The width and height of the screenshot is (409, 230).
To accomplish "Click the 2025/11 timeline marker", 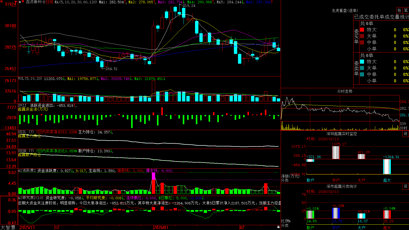I will [27, 227].
